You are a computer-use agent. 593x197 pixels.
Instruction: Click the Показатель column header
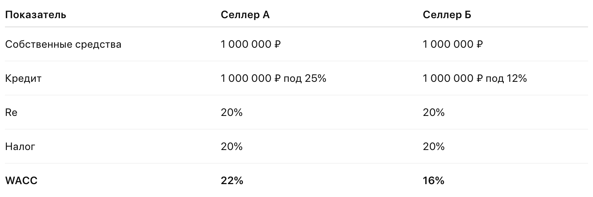pyautogui.click(x=36, y=15)
